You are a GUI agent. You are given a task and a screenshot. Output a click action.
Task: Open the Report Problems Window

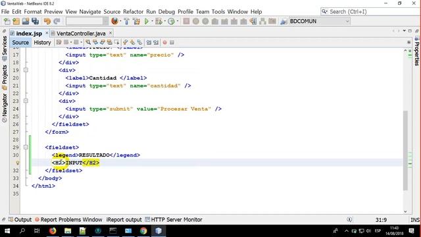pyautogui.click(x=68, y=219)
